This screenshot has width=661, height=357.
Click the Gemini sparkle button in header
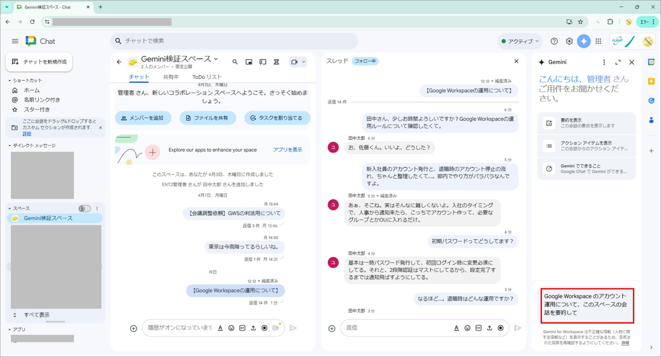coord(584,41)
